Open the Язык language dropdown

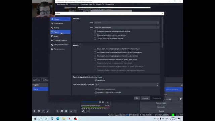click(x=126, y=23)
